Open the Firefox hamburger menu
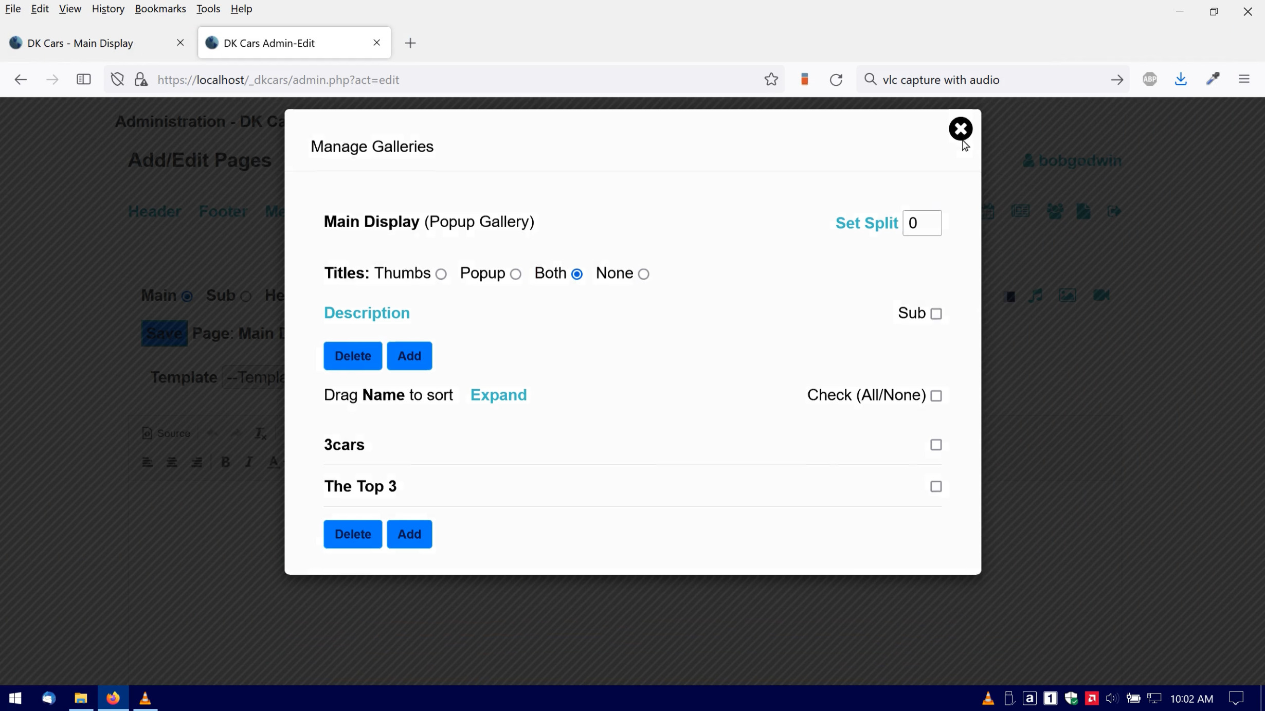 point(1244,79)
